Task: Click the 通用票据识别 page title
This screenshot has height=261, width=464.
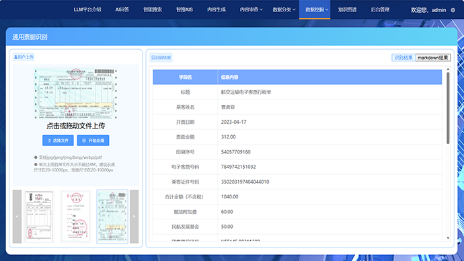Action: [x=30, y=37]
